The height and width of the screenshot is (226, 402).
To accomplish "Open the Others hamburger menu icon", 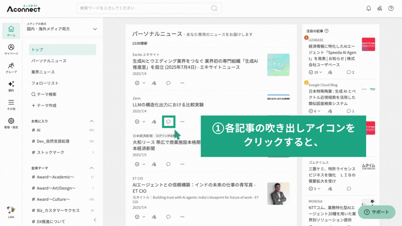I will click(x=11, y=105).
